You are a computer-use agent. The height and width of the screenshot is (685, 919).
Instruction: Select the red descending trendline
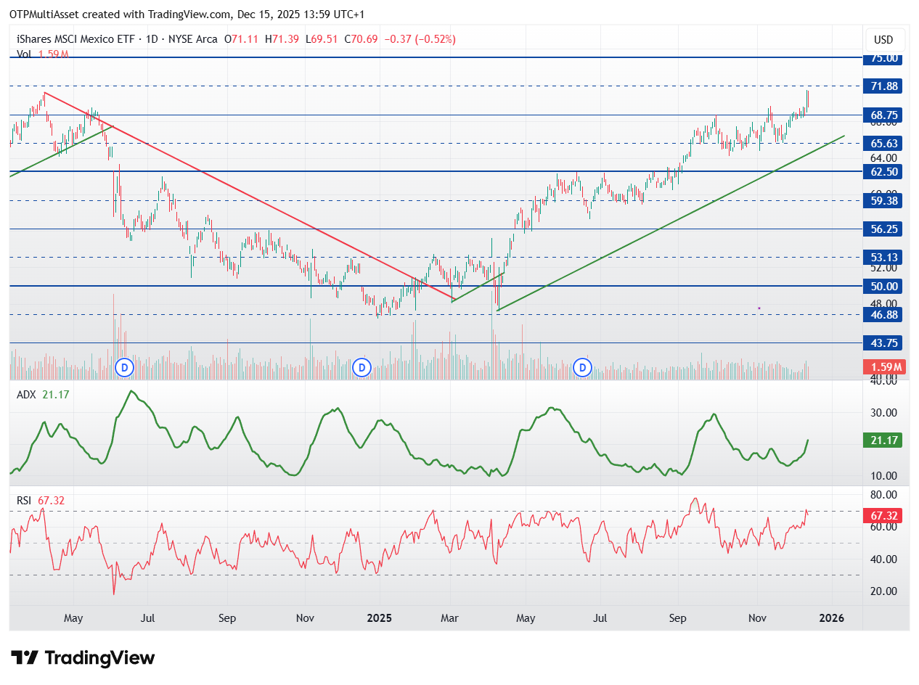click(x=247, y=194)
